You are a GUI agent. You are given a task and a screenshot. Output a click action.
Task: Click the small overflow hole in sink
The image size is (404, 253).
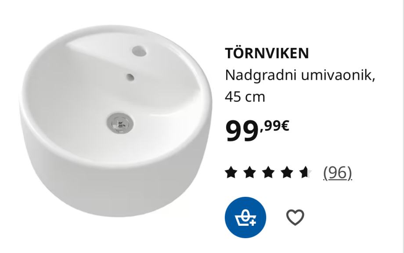tap(130, 77)
